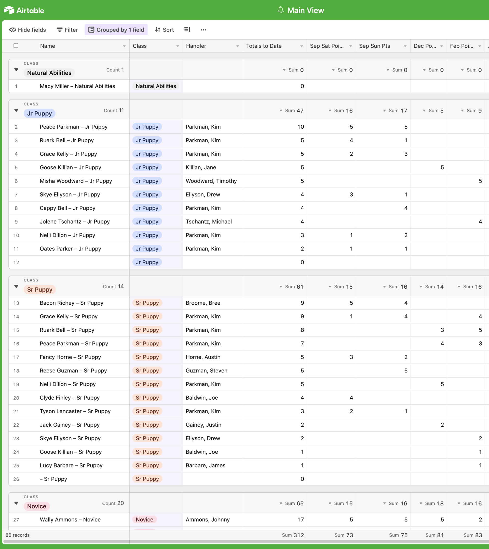This screenshot has height=549, width=489.
Task: Open the three-dot more options menu
Action: (x=203, y=30)
